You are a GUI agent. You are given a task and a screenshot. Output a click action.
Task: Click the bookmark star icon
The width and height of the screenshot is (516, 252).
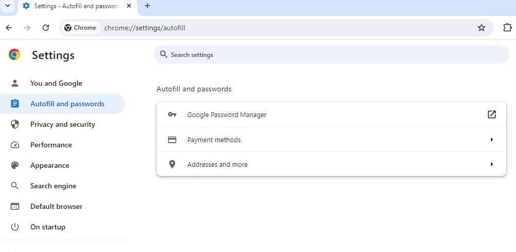[482, 28]
